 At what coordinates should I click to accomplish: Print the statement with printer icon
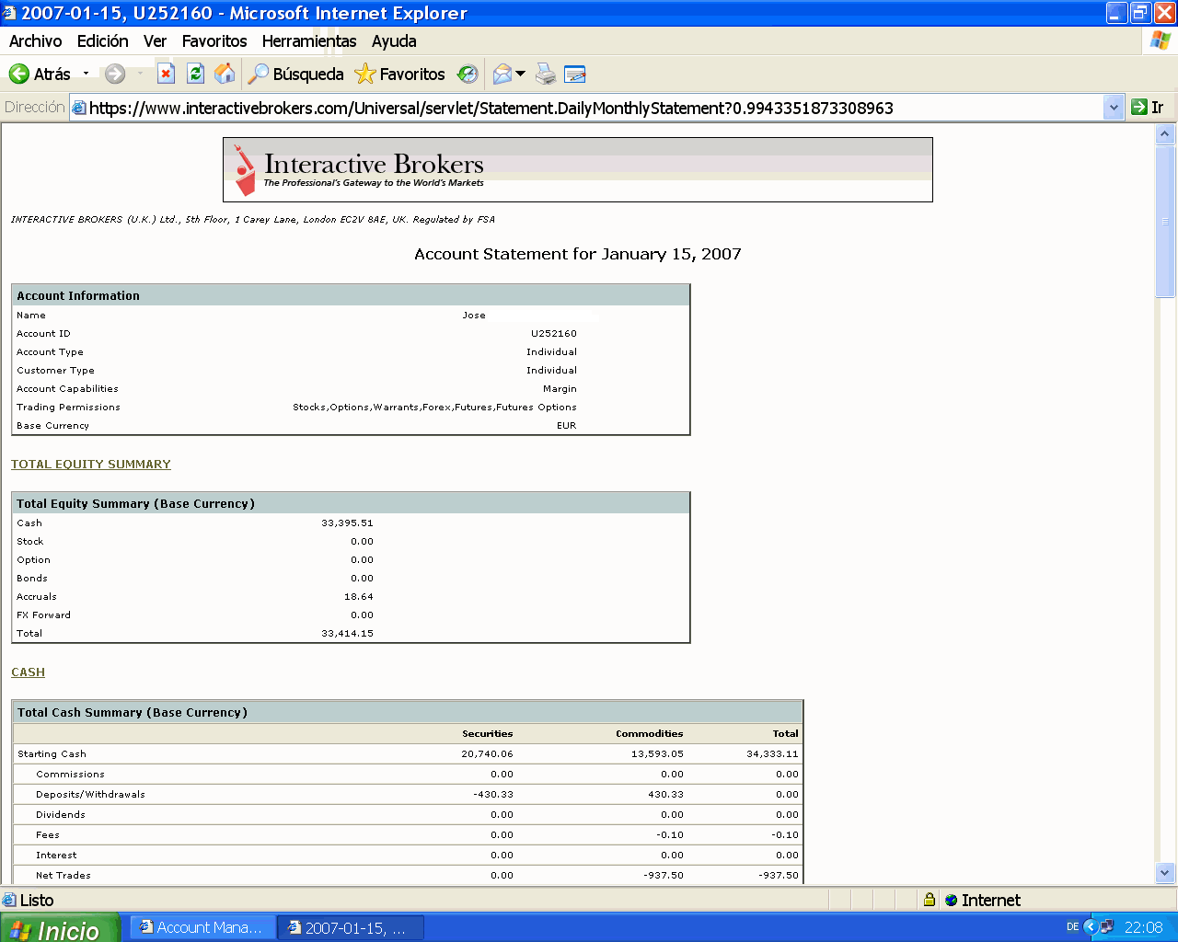[547, 75]
